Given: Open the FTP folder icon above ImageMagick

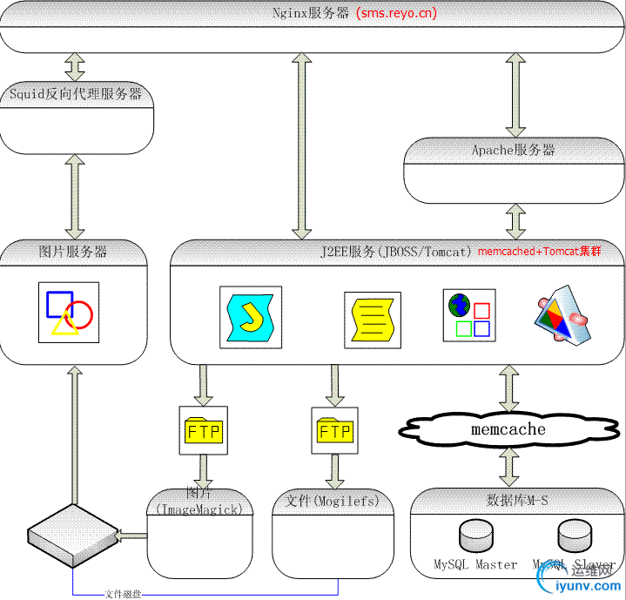Looking at the screenshot, I should (x=204, y=430).
